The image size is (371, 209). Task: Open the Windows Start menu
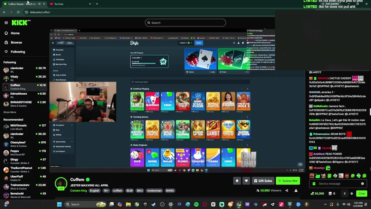point(59,204)
